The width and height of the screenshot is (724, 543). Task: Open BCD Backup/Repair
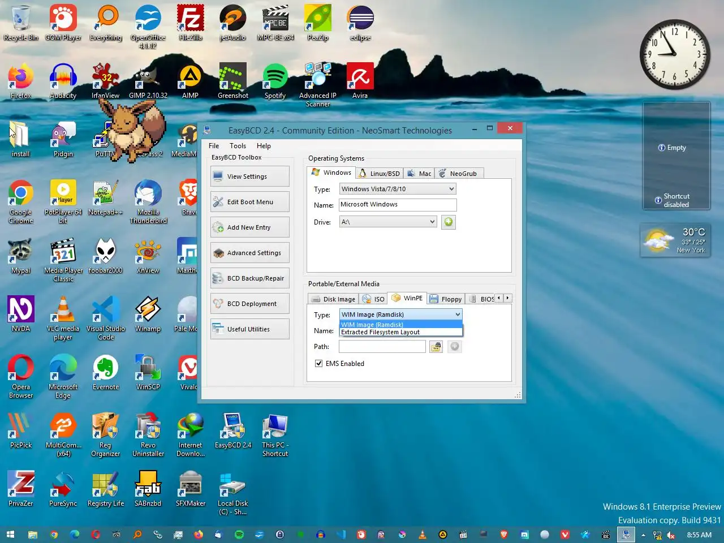(x=249, y=278)
